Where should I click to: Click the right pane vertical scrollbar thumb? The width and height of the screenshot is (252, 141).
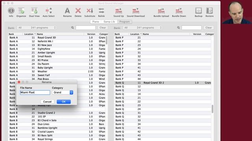tap(213, 109)
